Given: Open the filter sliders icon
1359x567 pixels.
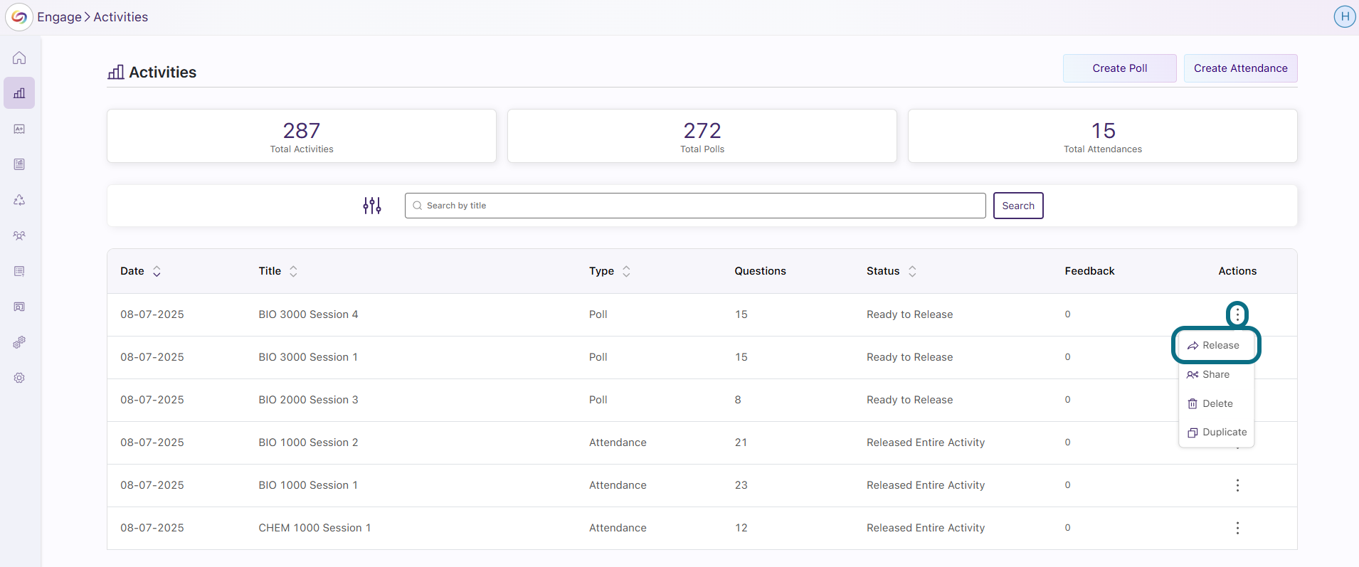Looking at the screenshot, I should [x=372, y=206].
